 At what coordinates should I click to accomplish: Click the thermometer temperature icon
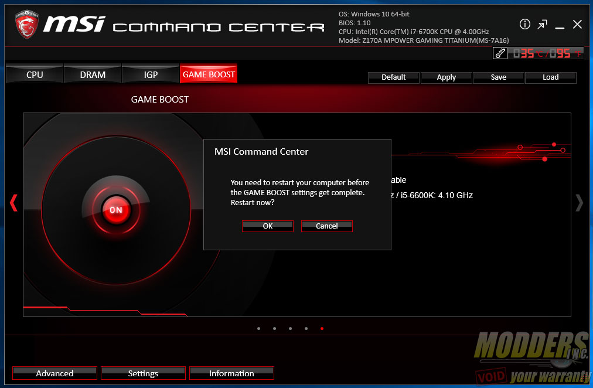[x=500, y=53]
